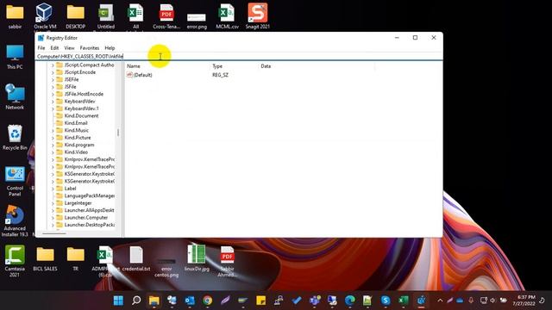Open the Favorites menu
The image size is (552, 310).
point(90,48)
